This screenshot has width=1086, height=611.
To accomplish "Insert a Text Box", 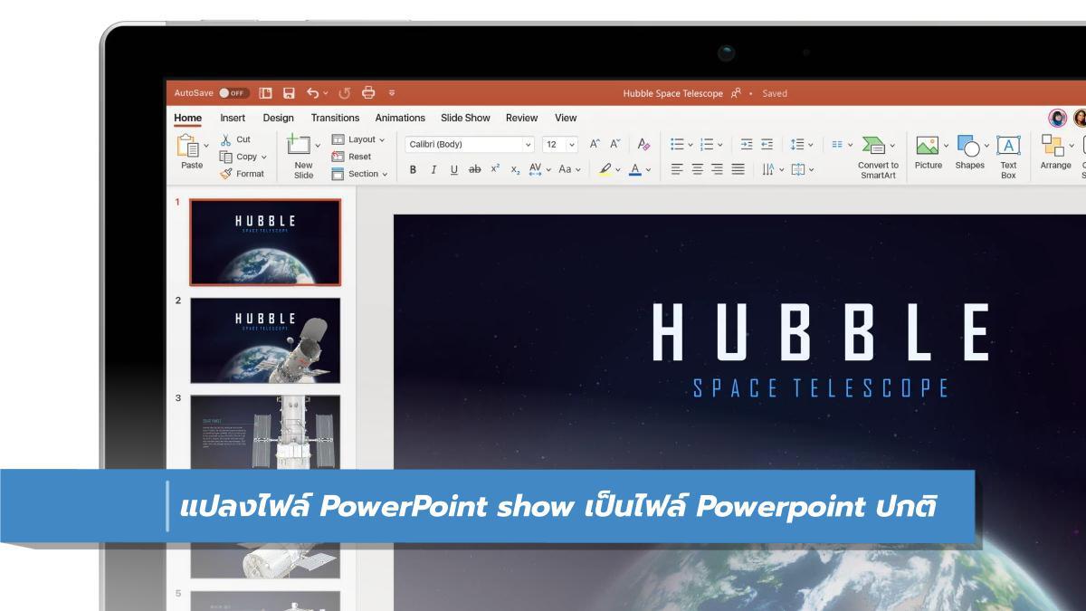I will (1008, 152).
